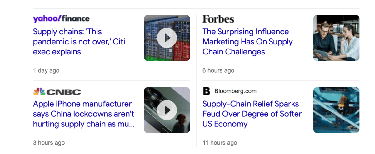Click the 'finance' text in Yahoo logo

[x=76, y=19]
